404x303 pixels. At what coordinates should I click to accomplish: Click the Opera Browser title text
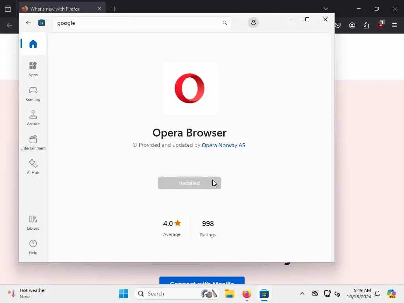point(190,133)
